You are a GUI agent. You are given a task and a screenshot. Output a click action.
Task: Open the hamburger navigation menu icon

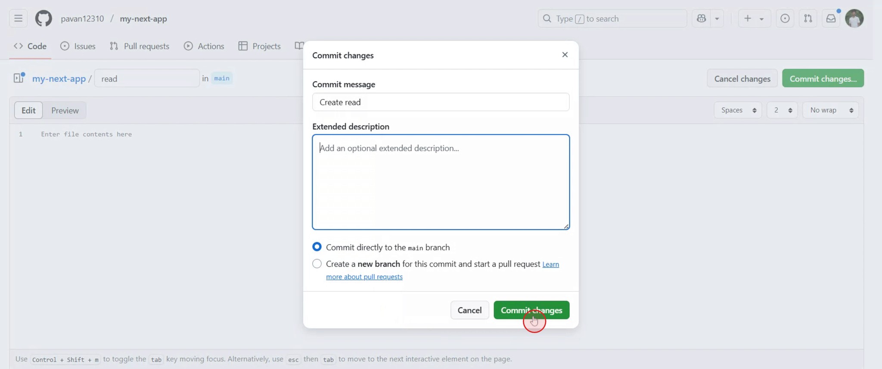tap(18, 18)
